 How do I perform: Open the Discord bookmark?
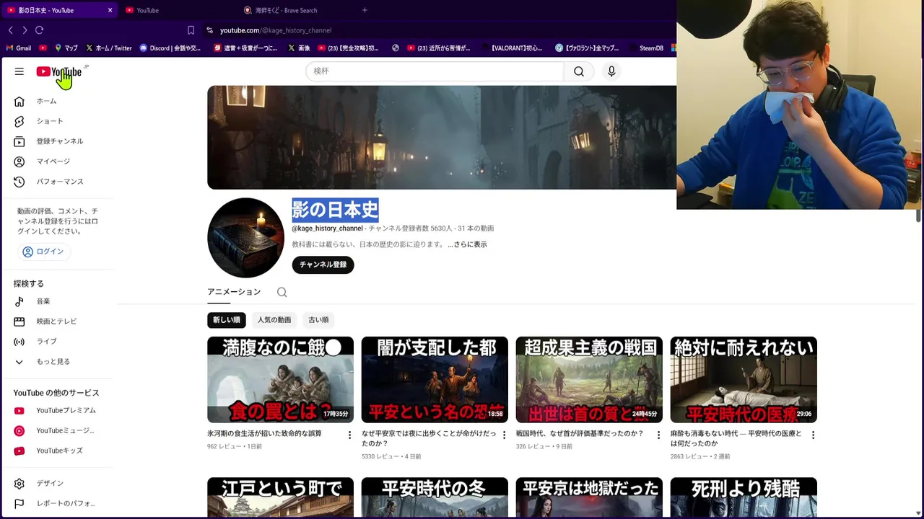pos(170,48)
